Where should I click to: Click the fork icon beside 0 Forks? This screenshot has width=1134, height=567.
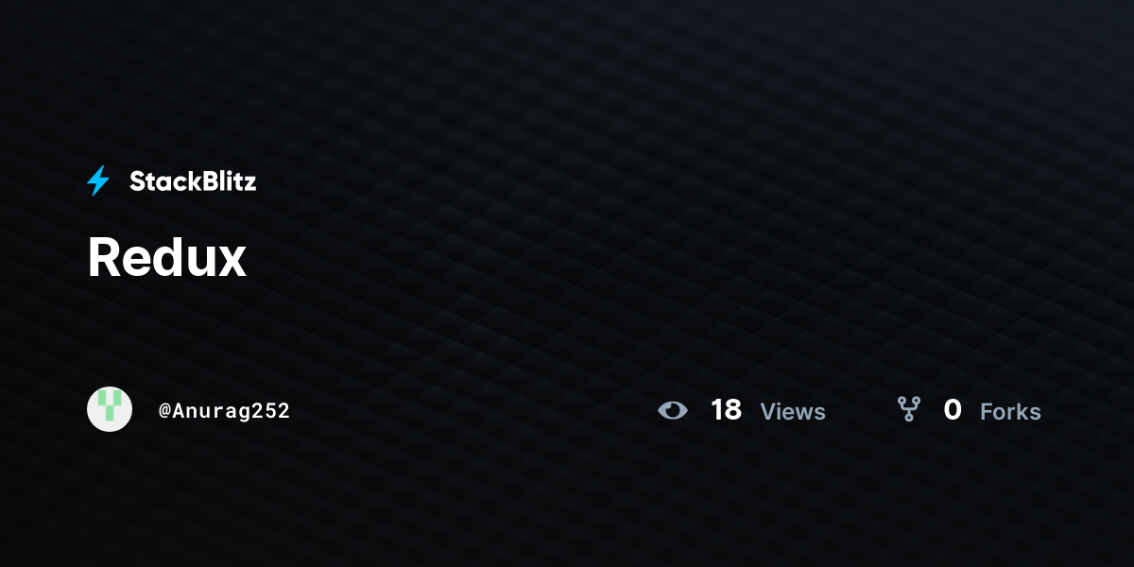(909, 409)
